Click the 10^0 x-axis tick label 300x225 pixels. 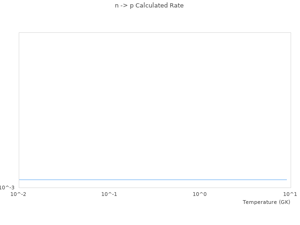(200, 194)
